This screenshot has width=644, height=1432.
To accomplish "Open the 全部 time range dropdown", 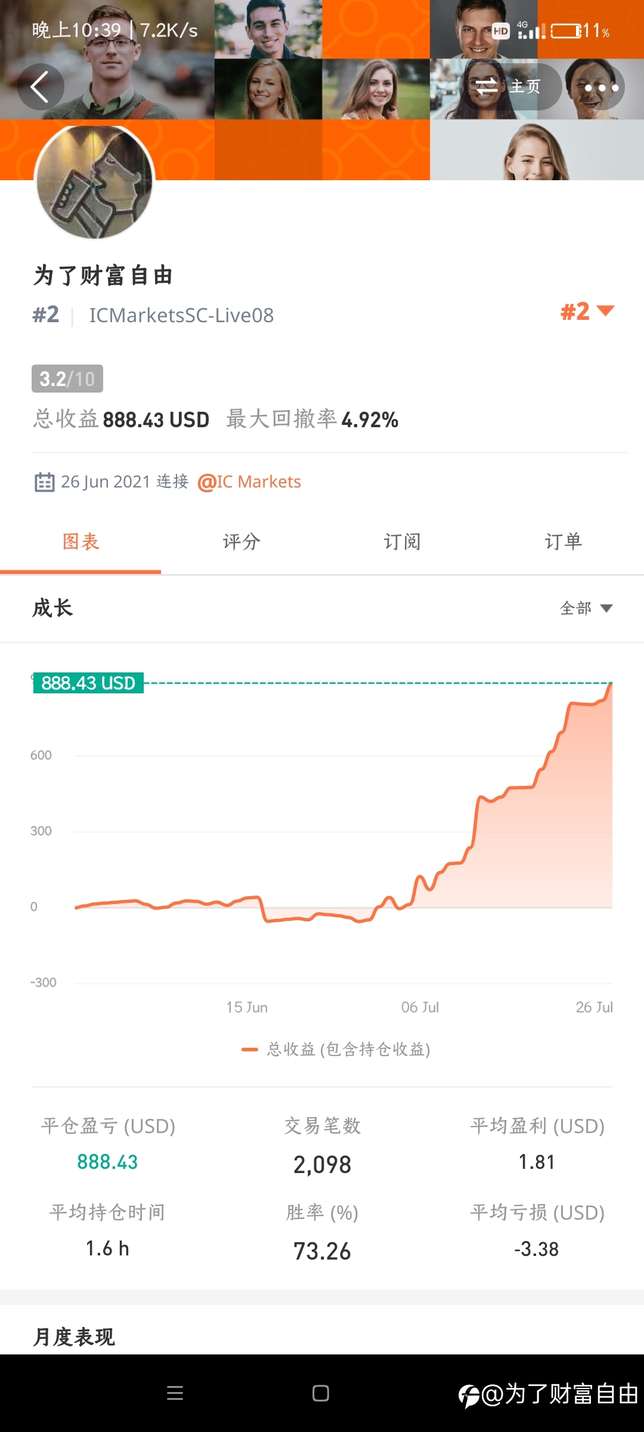I will pyautogui.click(x=586, y=608).
